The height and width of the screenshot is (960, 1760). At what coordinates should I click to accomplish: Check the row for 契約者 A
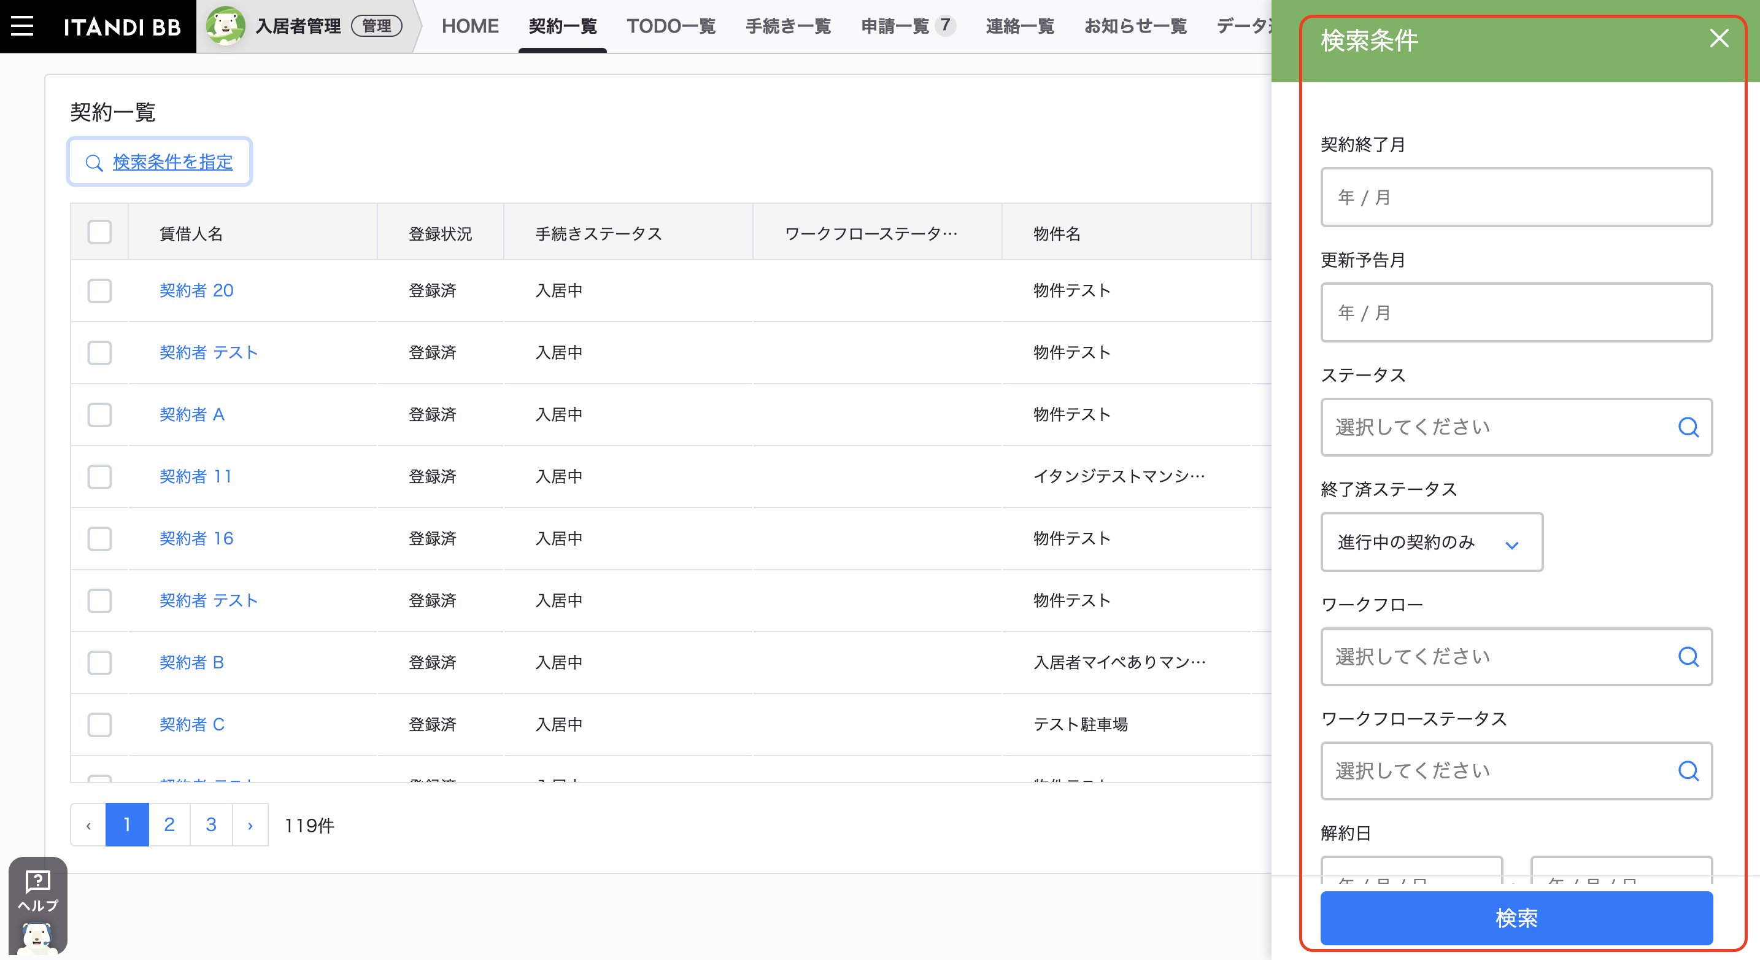tap(100, 415)
